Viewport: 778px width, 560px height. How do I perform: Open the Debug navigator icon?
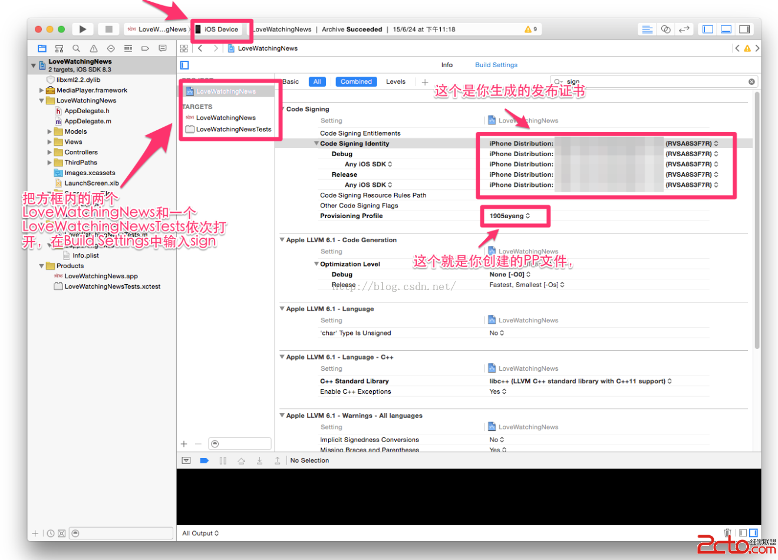128,48
